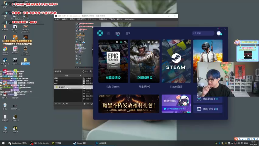
Task: Move OBS scene up
Action: tap(63, 104)
